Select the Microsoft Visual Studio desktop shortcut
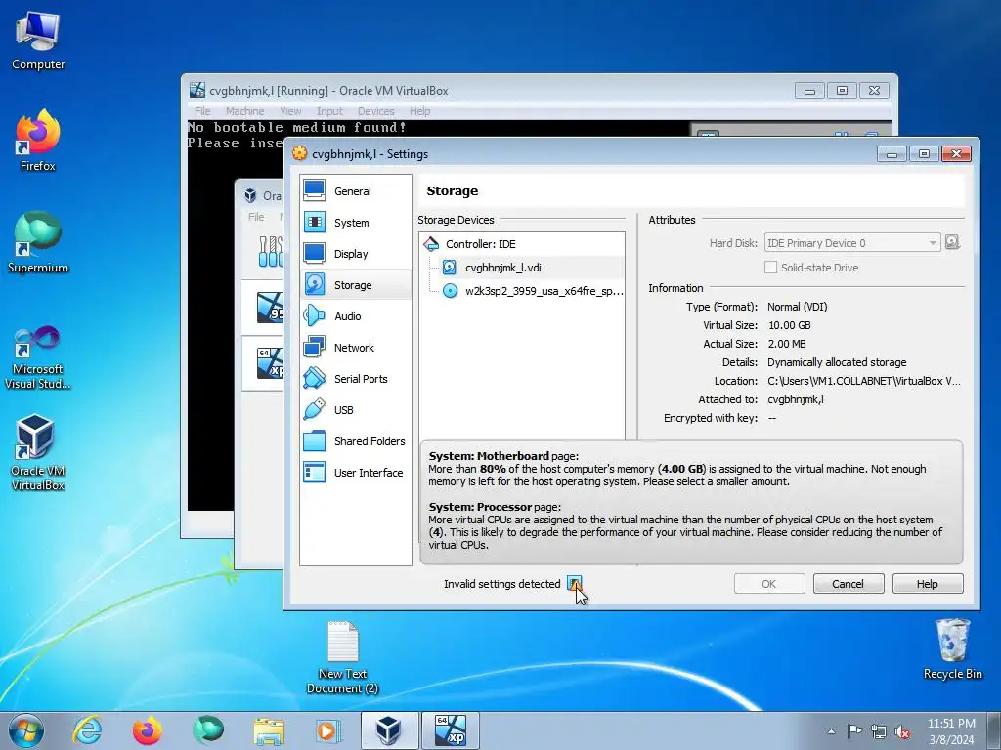This screenshot has height=750, width=1001. [38, 357]
